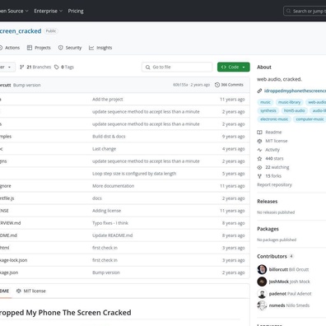Click nsmeds's avatar in Contributors
This screenshot has height=326, width=326.
pyautogui.click(x=262, y=305)
